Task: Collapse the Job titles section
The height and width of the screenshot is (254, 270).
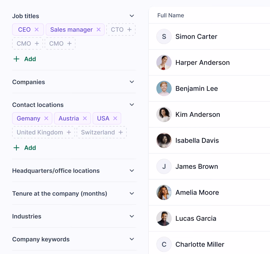Action: point(132,16)
